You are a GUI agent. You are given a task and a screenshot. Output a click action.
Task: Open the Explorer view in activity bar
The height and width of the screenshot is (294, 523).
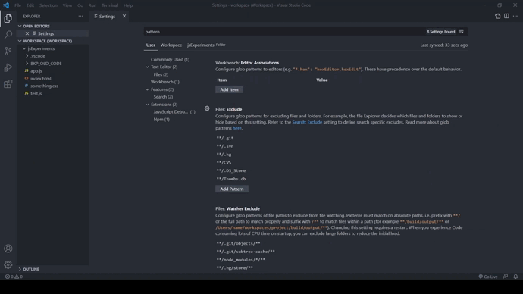8,18
